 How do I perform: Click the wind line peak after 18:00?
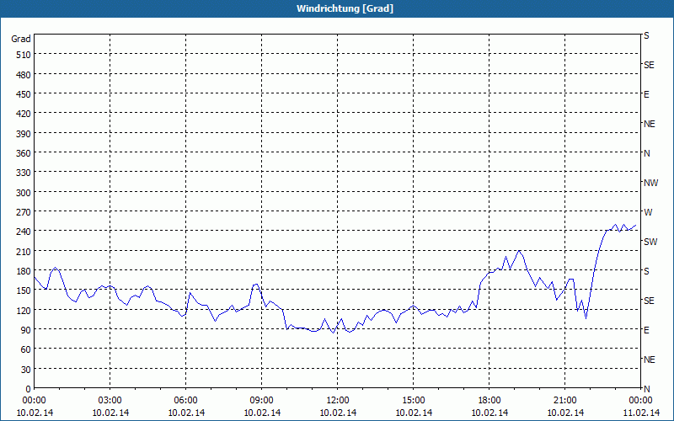click(x=519, y=251)
